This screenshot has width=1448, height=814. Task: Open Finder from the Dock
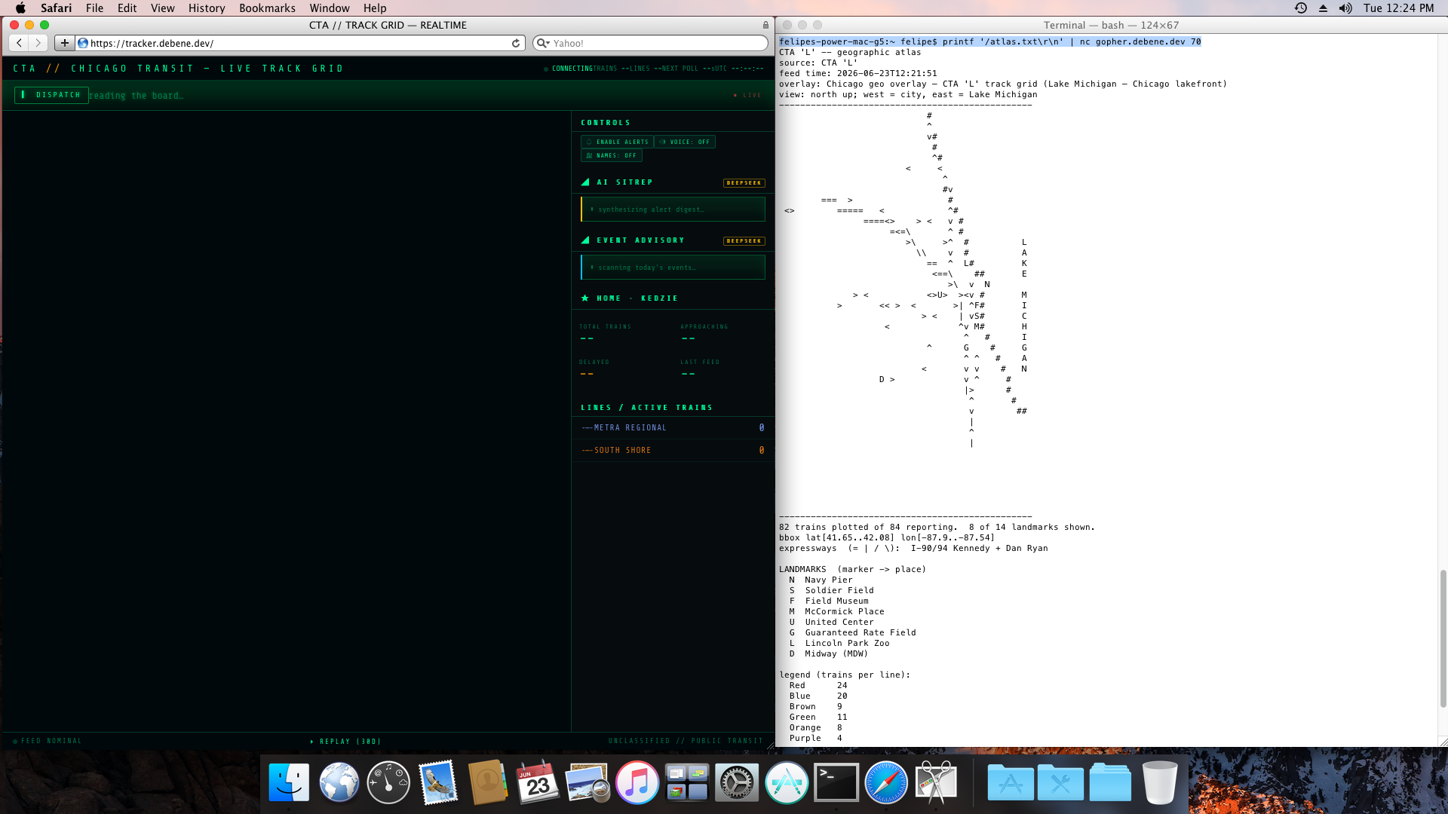(289, 782)
